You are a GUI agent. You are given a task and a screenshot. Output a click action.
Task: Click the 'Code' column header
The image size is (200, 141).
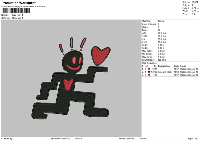tap(176, 66)
